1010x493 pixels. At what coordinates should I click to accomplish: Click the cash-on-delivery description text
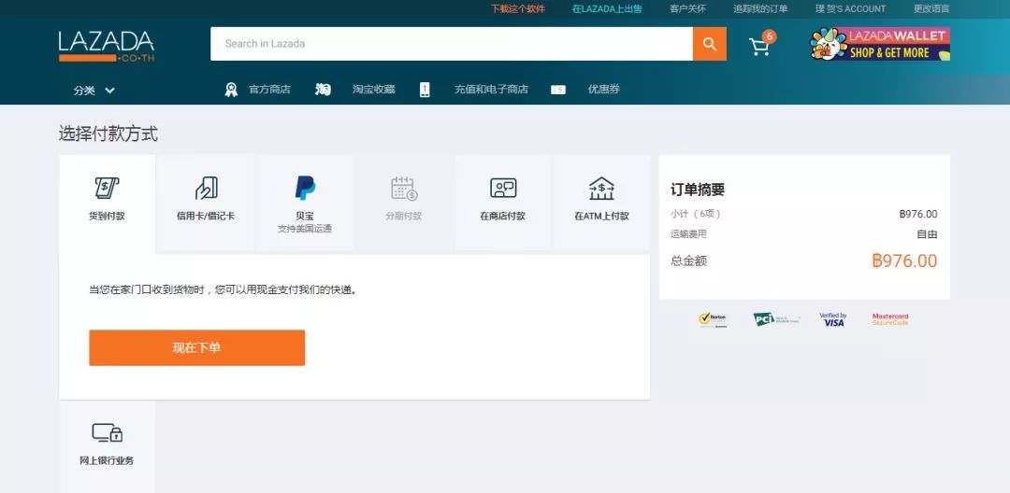223,289
